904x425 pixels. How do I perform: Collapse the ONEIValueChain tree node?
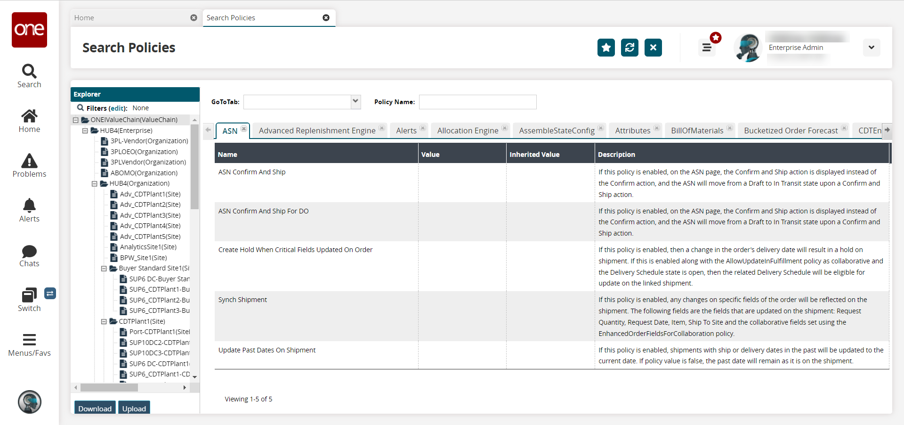[x=76, y=120]
